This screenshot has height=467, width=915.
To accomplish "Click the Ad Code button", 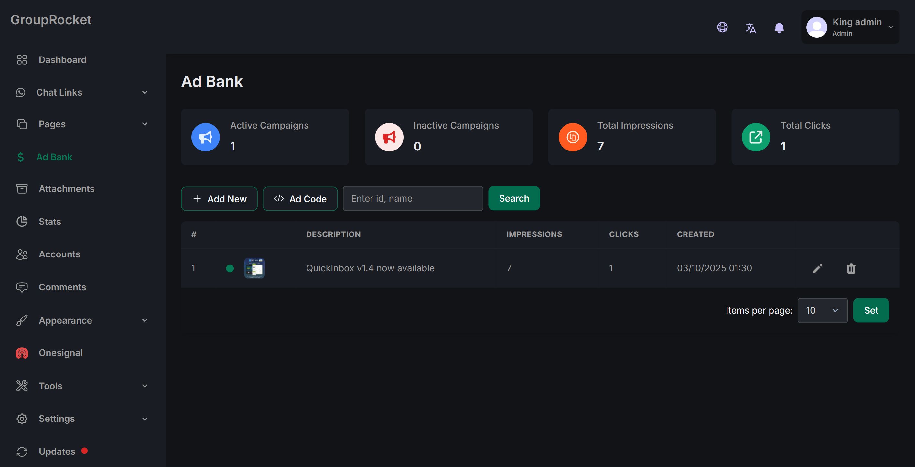I will (x=300, y=199).
